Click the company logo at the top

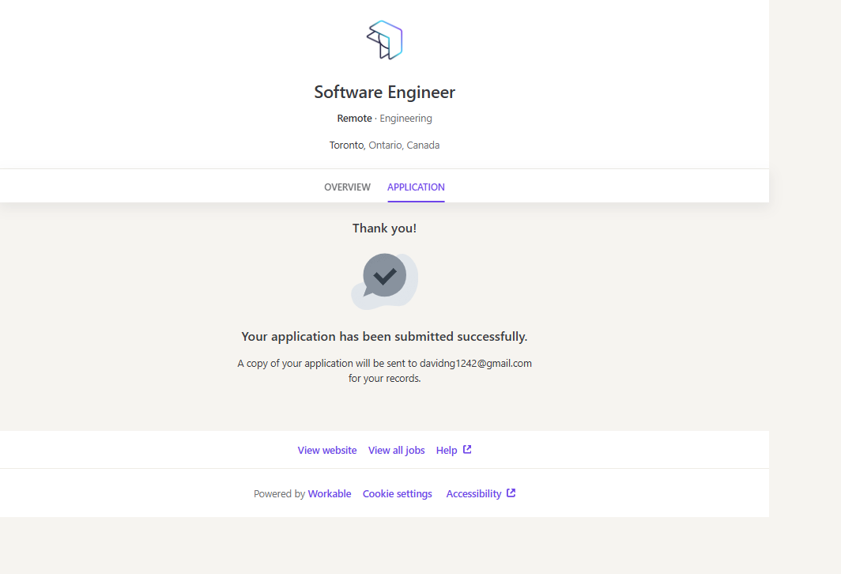click(385, 40)
